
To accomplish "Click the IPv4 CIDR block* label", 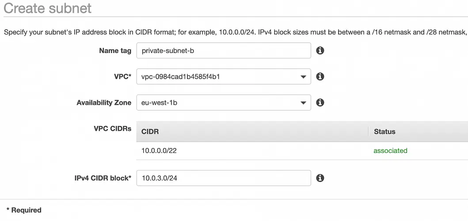I will click(x=102, y=178).
